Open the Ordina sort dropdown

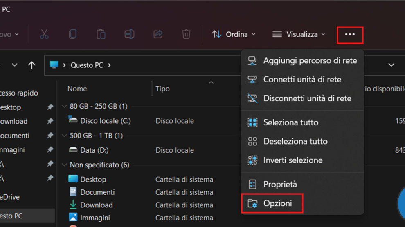pos(234,34)
